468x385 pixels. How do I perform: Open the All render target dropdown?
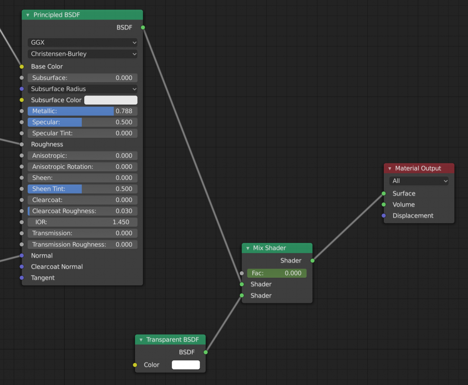coord(418,181)
